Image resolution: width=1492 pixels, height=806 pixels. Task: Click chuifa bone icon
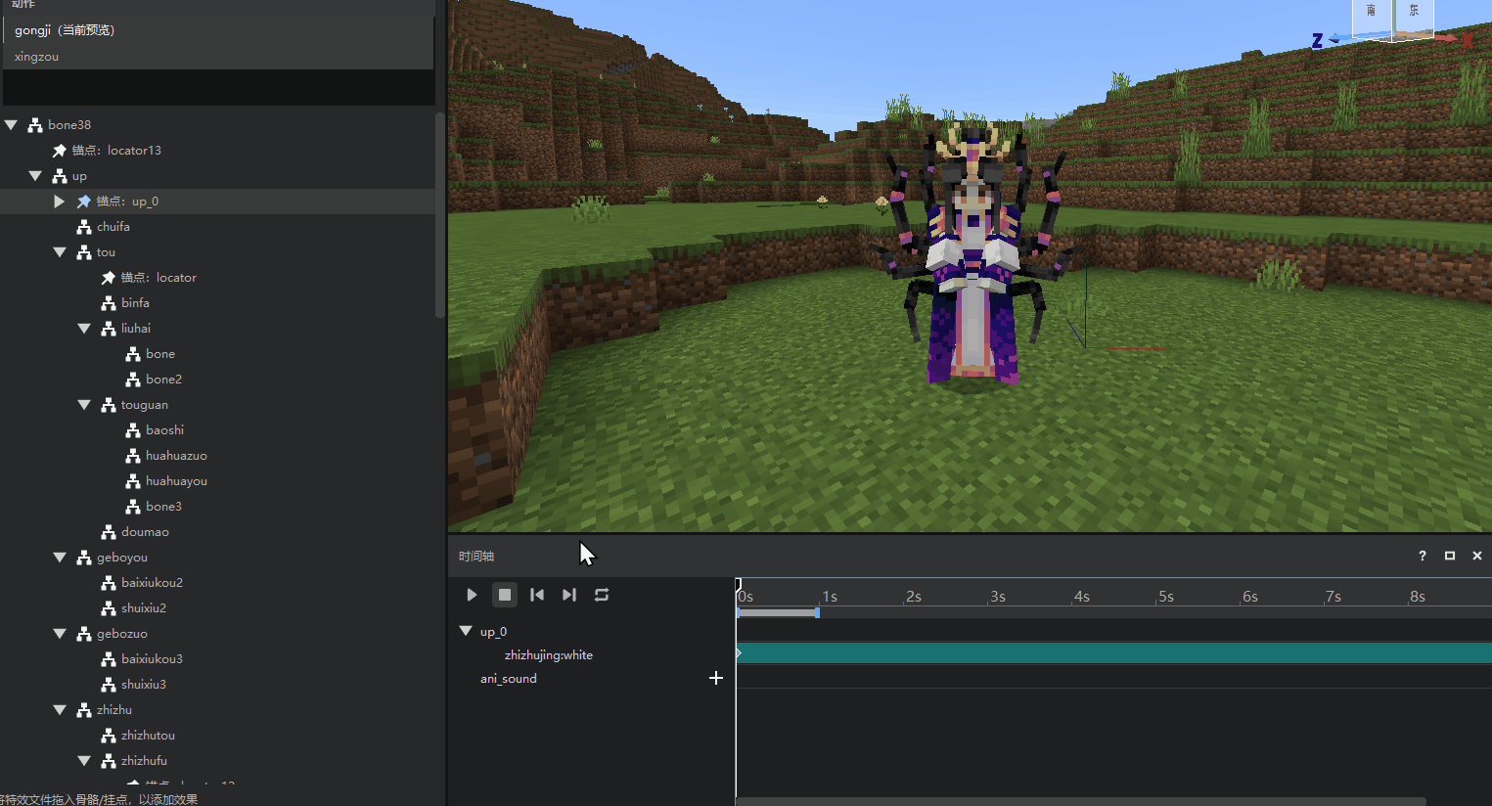(84, 227)
